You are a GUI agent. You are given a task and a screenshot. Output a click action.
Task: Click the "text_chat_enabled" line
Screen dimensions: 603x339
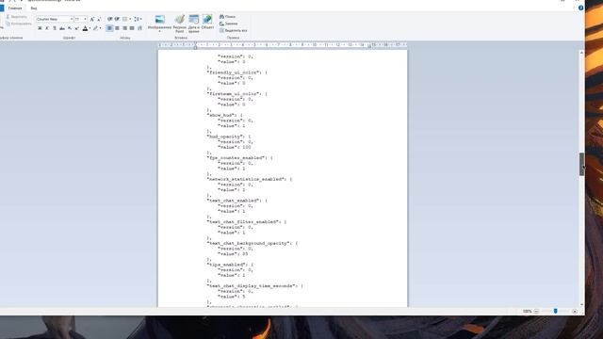coord(237,201)
